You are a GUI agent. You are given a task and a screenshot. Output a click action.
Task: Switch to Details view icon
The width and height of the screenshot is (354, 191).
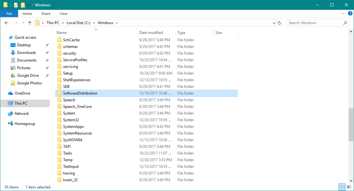coord(342,187)
